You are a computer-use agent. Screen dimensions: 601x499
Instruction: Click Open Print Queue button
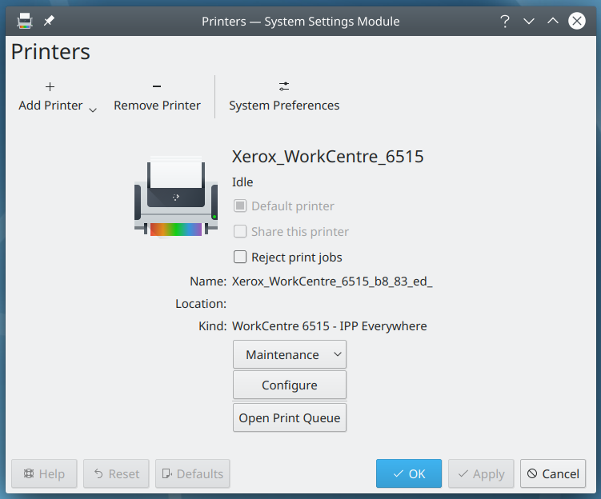coord(290,417)
